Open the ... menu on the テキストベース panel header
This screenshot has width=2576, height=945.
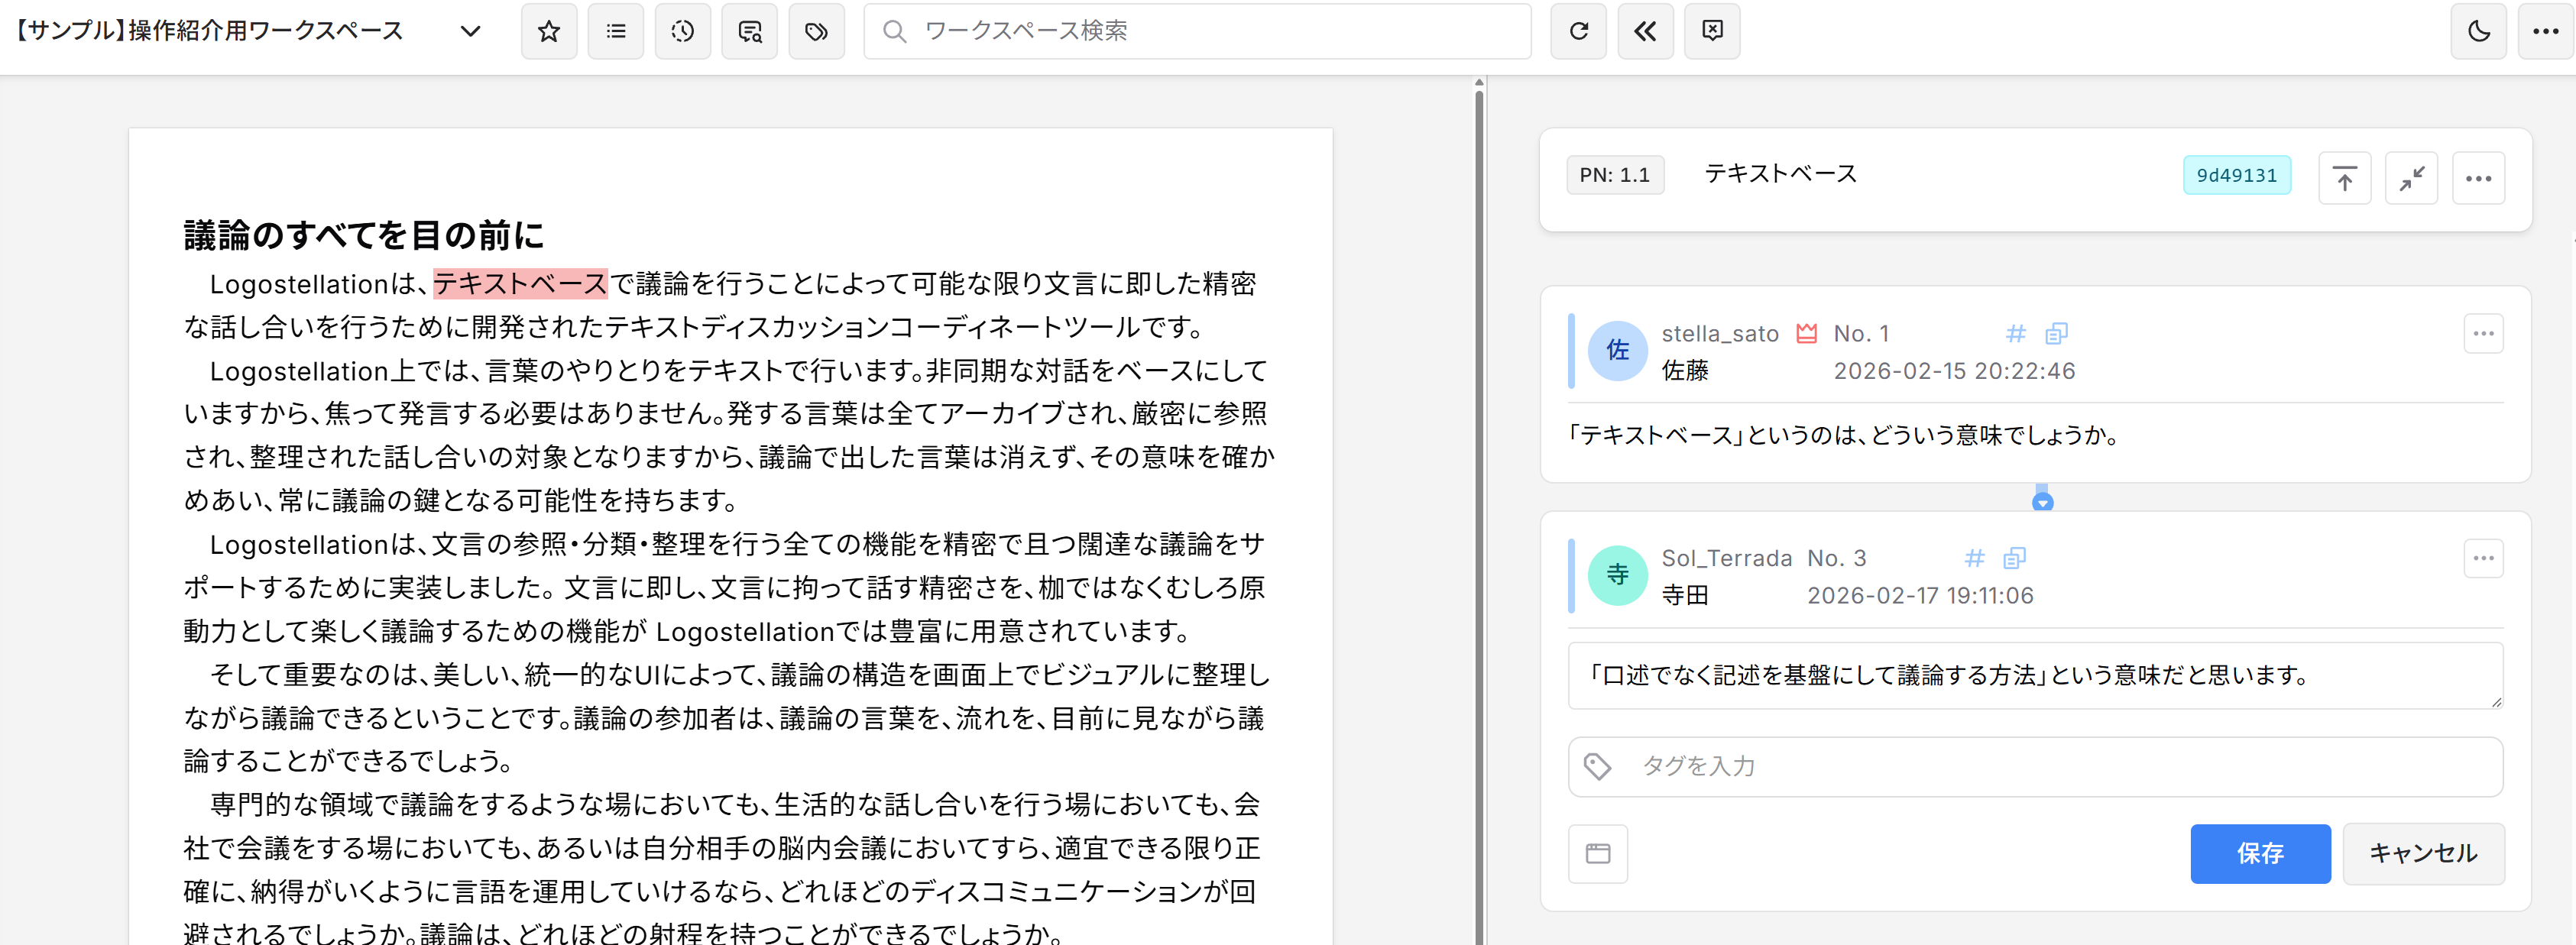click(2479, 177)
